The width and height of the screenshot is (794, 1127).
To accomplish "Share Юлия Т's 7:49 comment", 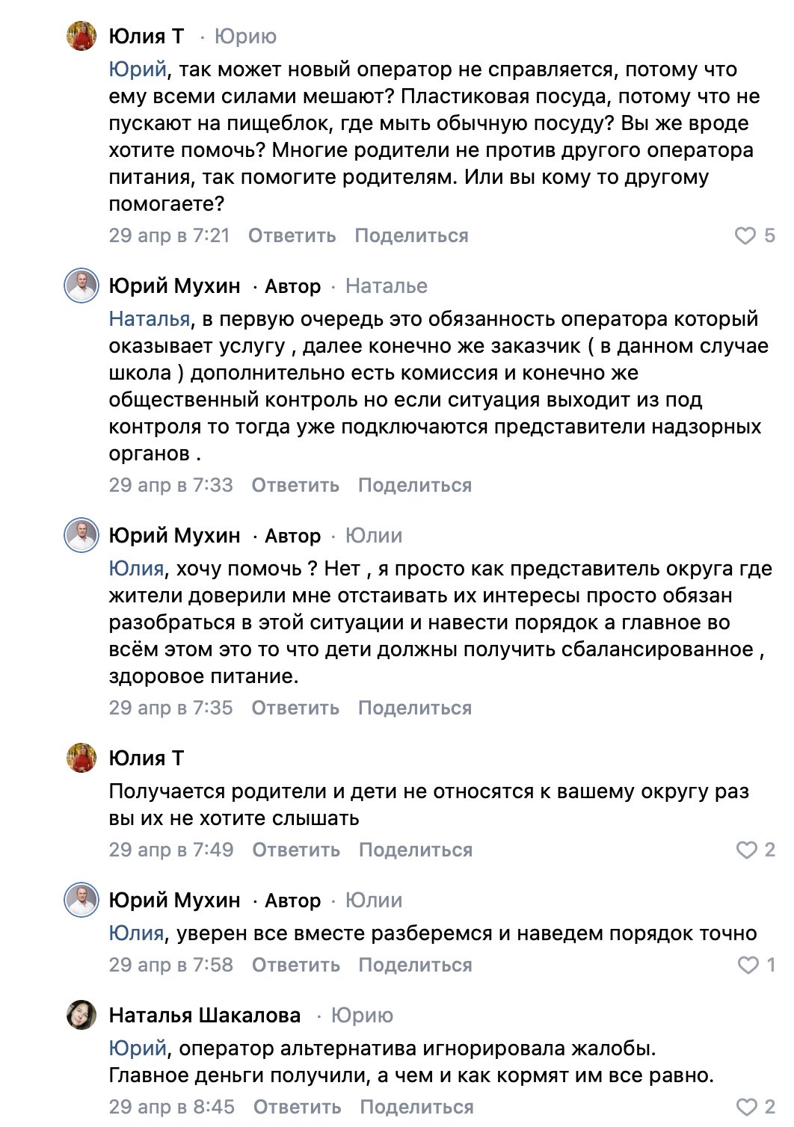I will pos(415,850).
